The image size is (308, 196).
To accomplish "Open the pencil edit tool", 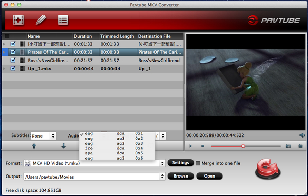I will [x=41, y=20].
